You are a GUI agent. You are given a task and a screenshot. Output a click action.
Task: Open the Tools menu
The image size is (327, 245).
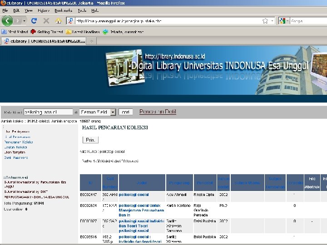coord(82,10)
